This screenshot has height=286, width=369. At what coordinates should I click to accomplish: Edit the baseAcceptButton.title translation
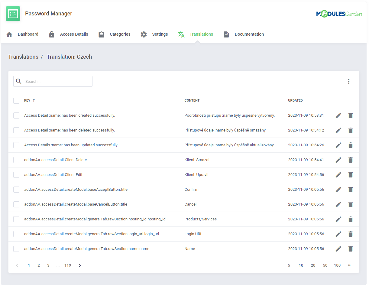click(338, 190)
